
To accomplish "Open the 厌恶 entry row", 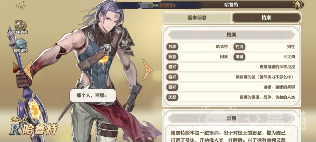I will pyautogui.click(x=232, y=97).
